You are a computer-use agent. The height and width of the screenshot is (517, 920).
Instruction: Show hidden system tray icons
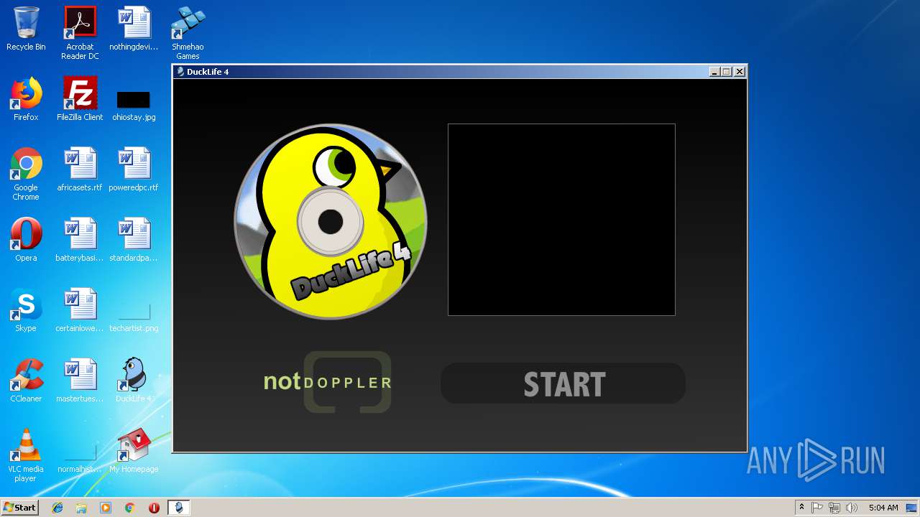tap(801, 508)
